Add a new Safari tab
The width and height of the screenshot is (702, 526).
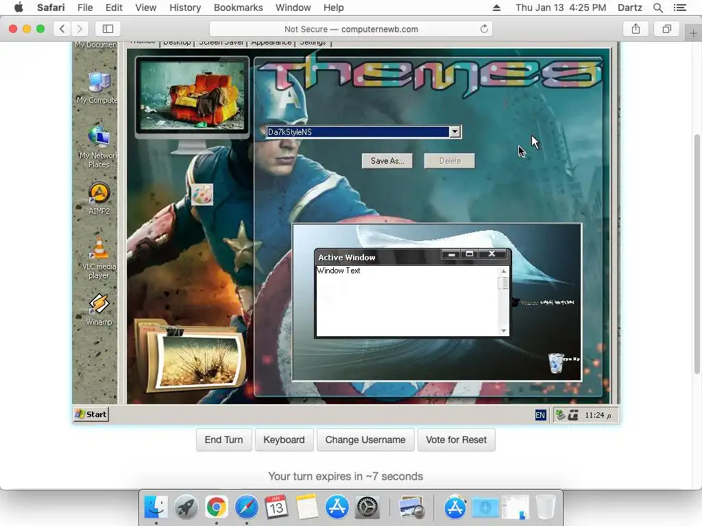pyautogui.click(x=693, y=33)
